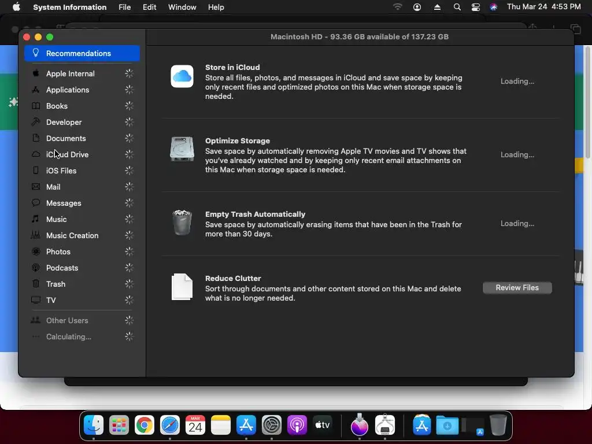This screenshot has width=592, height=444.
Task: Click the Mail envelope icon
Action: [36, 187]
